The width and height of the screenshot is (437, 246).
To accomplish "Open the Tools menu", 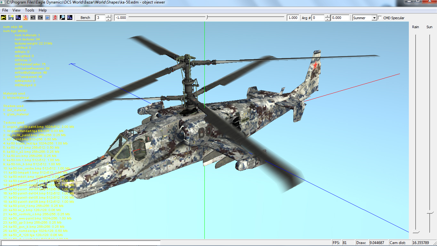I will [x=29, y=10].
